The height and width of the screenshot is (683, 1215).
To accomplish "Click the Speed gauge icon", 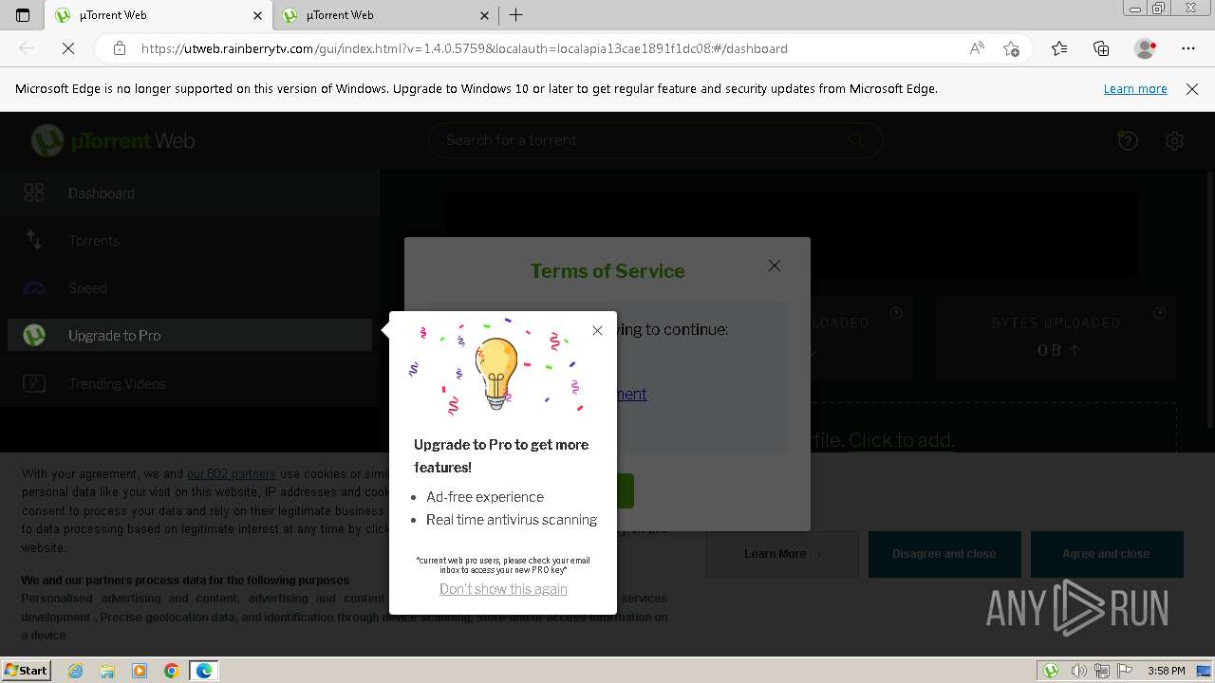I will point(34,288).
